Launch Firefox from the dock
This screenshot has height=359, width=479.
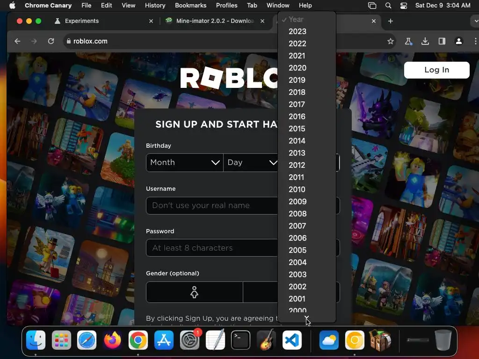112,340
